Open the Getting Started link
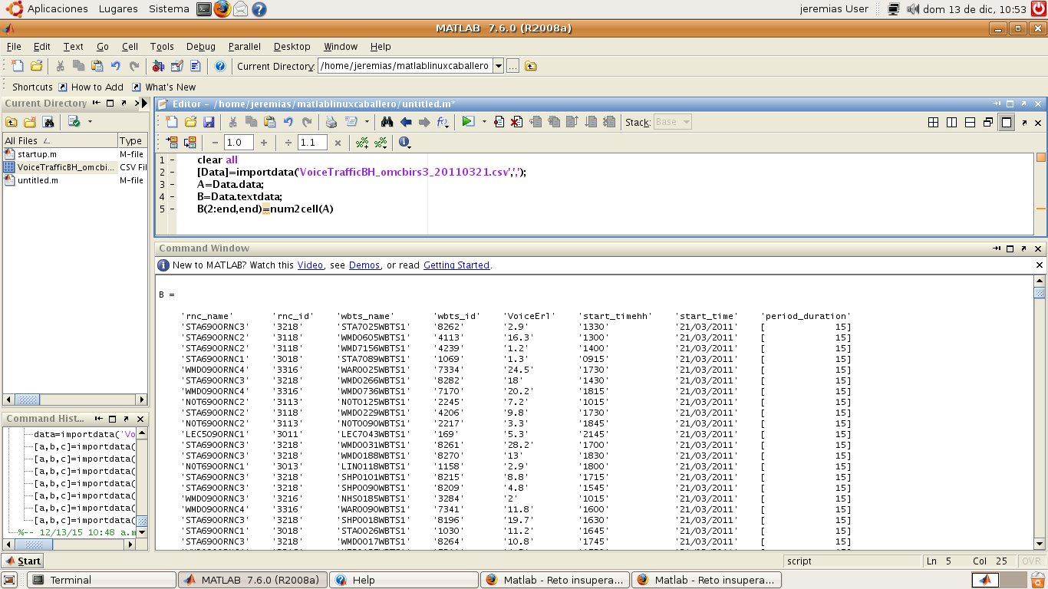 pos(456,265)
